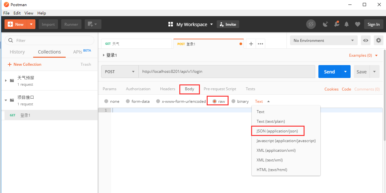Select the x-www-form-urlencoded radio button
The height and width of the screenshot is (193, 386).
pyautogui.click(x=158, y=101)
